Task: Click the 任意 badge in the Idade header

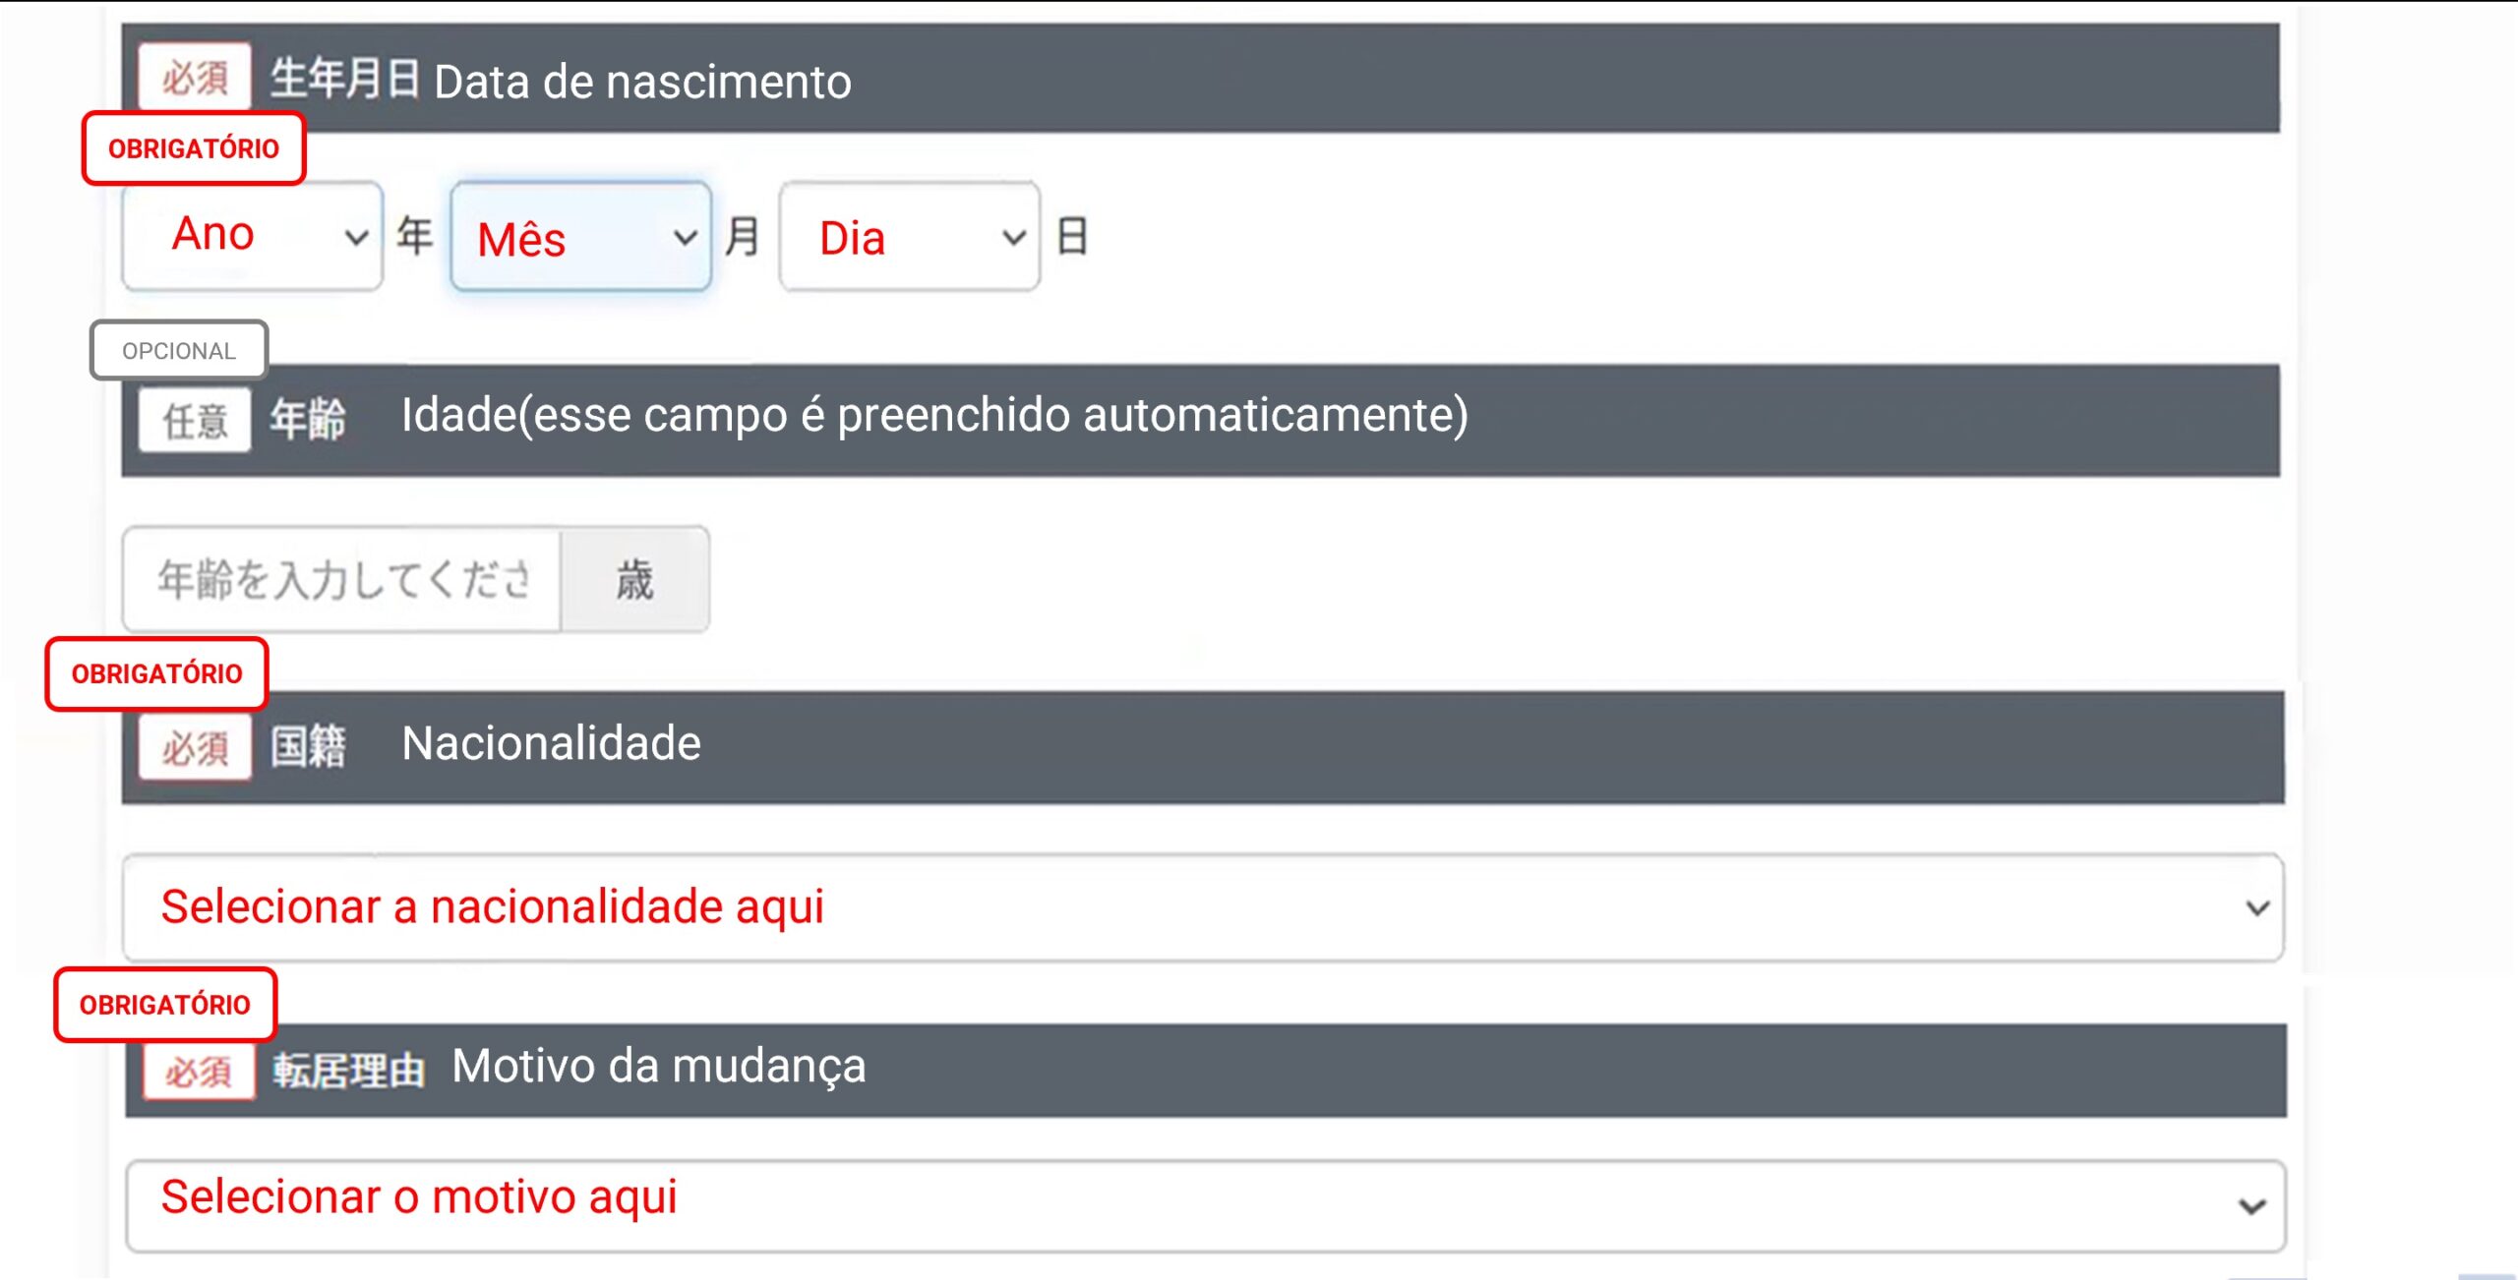Action: [x=195, y=421]
